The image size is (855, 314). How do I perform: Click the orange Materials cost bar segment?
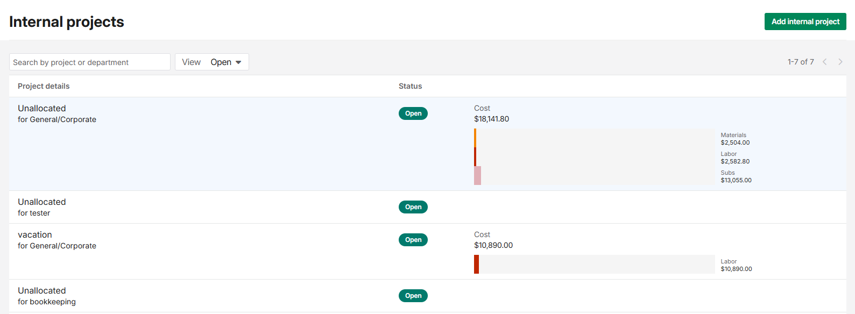tap(475, 138)
